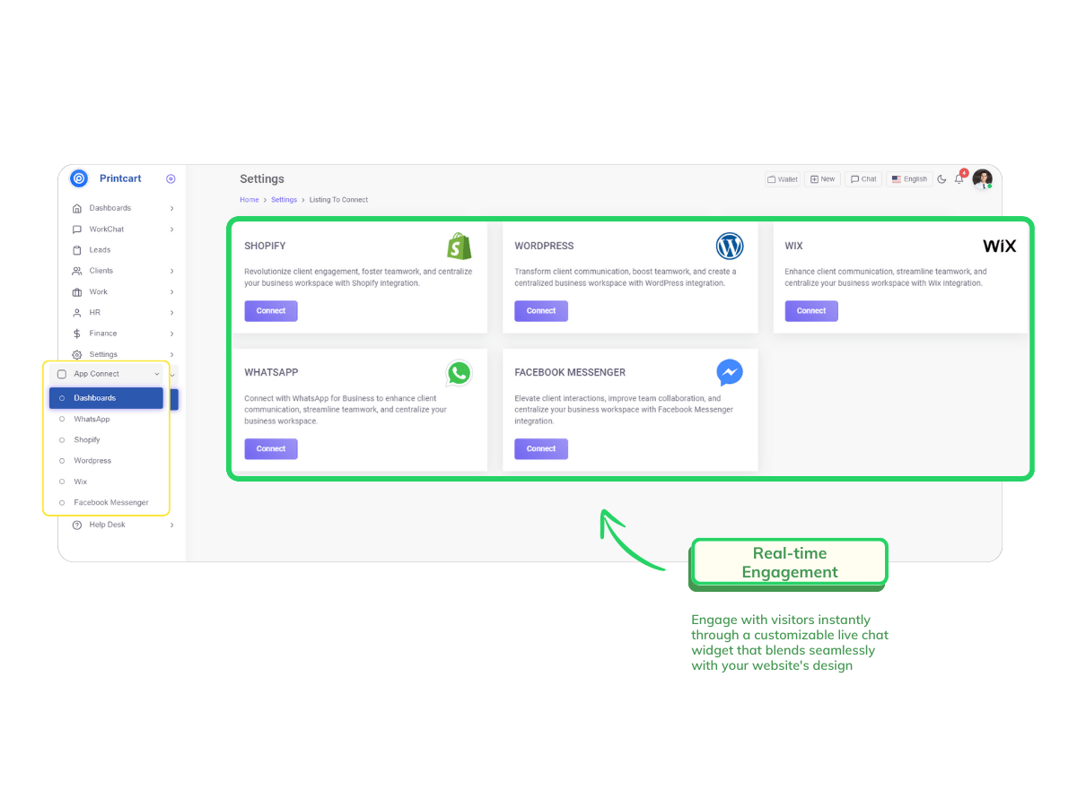The height and width of the screenshot is (807, 1077).
Task: Select WhatsApp under App Connect
Action: click(92, 419)
